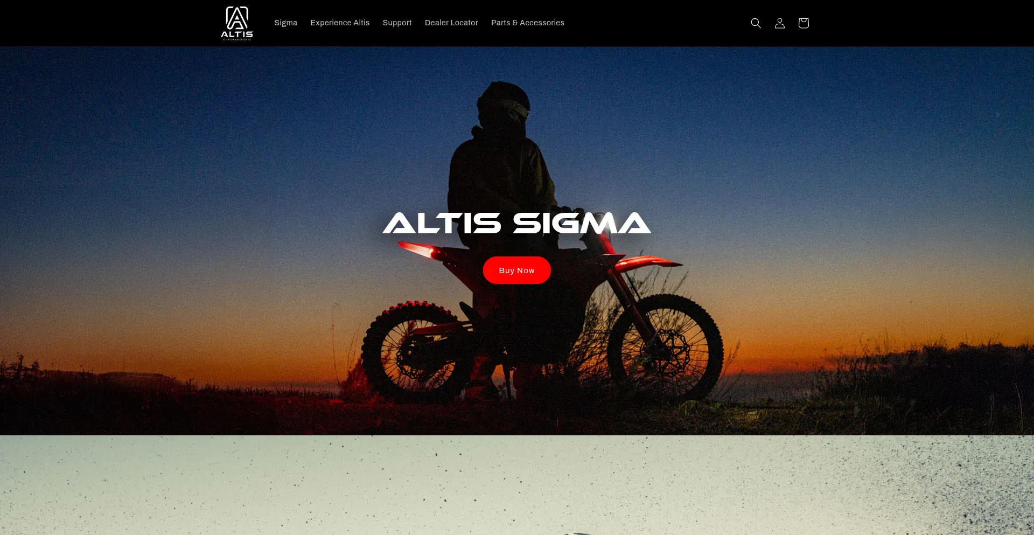This screenshot has height=535, width=1034.
Task: Click the red Buy Now button
Action: [516, 270]
